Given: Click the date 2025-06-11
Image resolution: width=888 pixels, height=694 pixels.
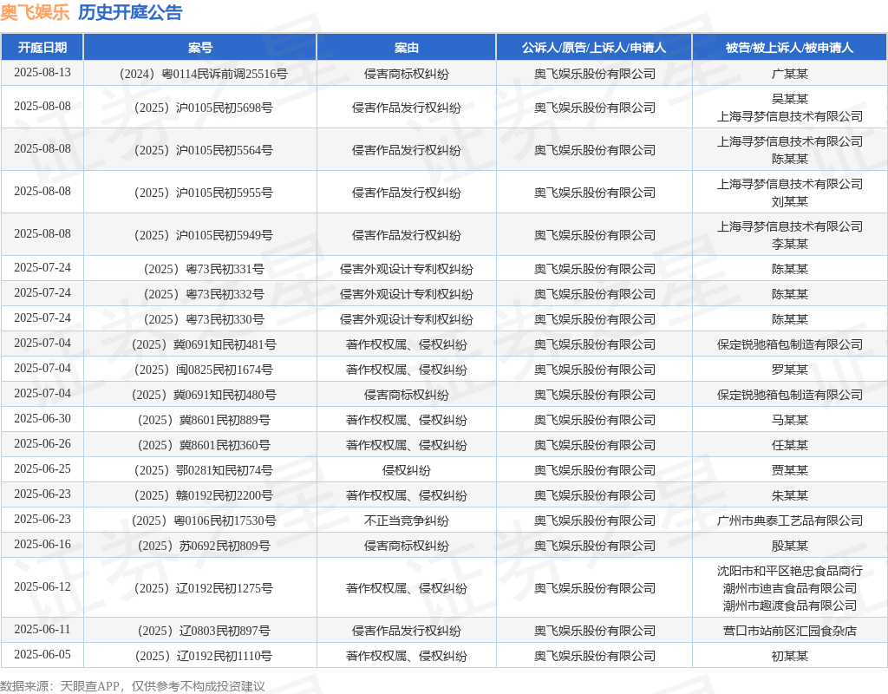Looking at the screenshot, I should (42, 630).
